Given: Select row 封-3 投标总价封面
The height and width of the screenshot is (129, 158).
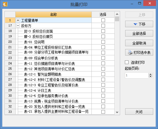Looking at the screenshot, I should coord(54,31).
